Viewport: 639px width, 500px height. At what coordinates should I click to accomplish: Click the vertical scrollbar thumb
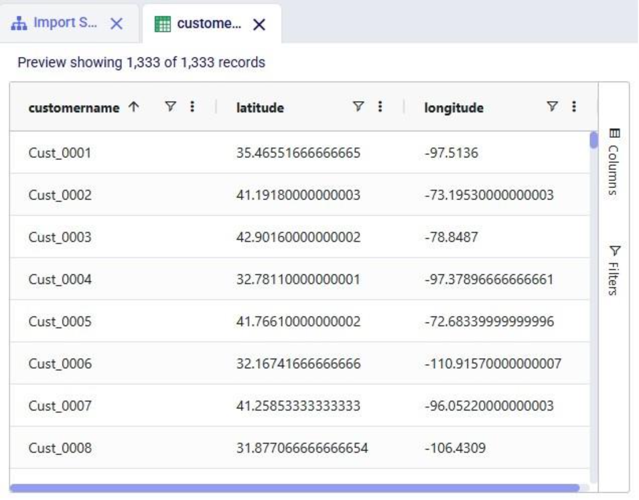pyautogui.click(x=593, y=140)
